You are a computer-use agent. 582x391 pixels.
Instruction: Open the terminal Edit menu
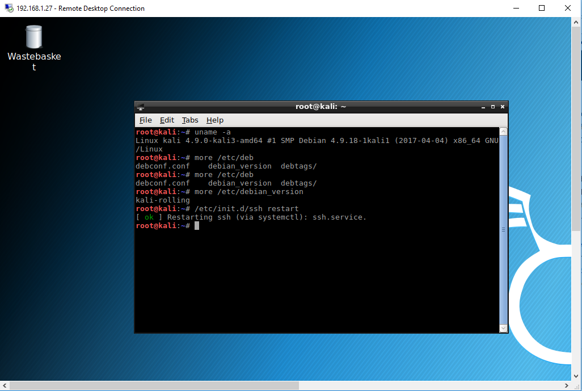(167, 120)
